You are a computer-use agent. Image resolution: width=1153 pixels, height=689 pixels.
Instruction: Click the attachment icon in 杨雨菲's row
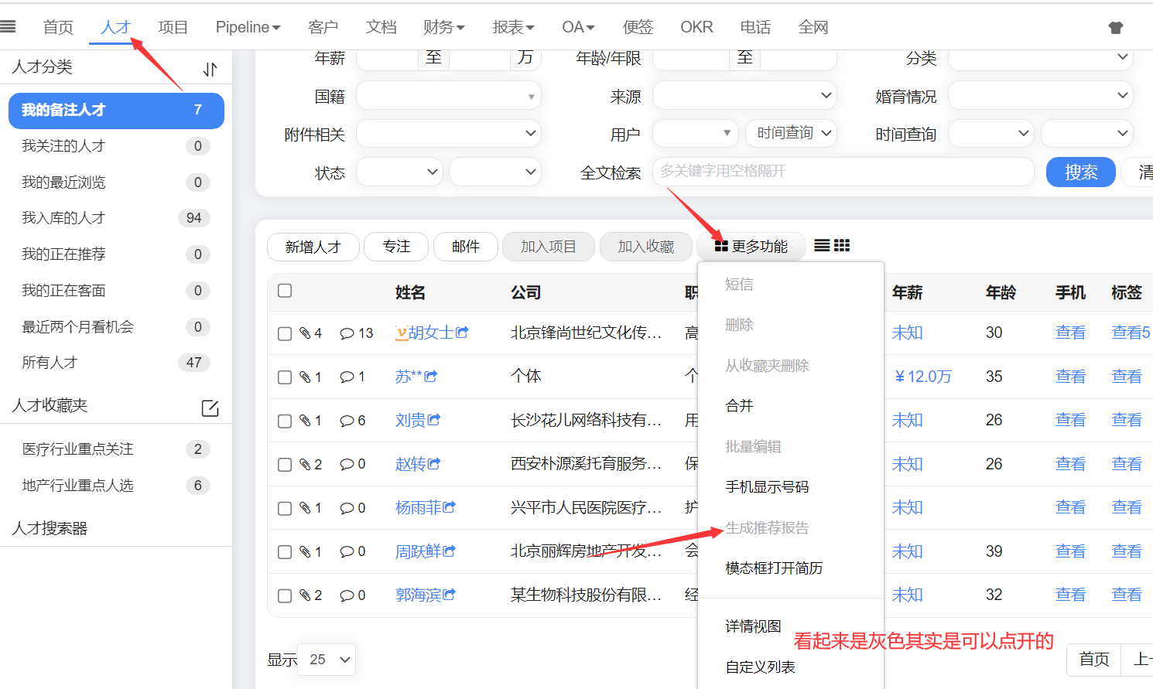click(x=305, y=508)
